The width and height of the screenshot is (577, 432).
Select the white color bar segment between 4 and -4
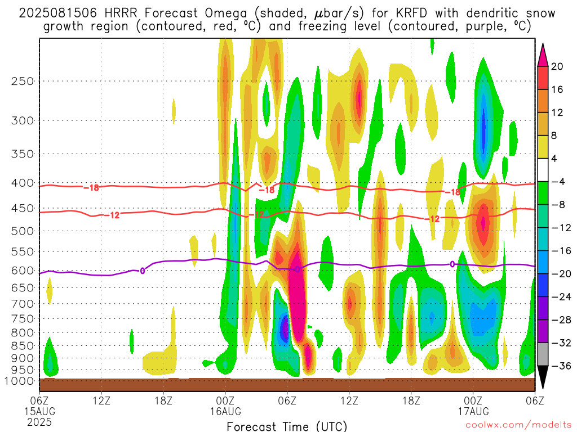point(543,170)
